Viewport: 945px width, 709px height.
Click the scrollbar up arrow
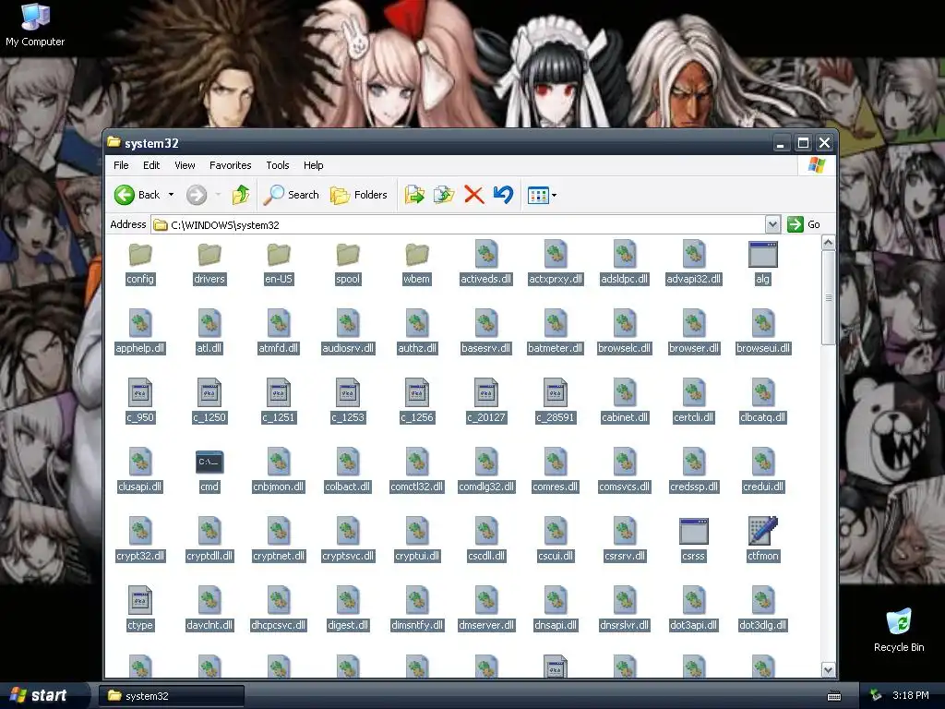click(829, 243)
